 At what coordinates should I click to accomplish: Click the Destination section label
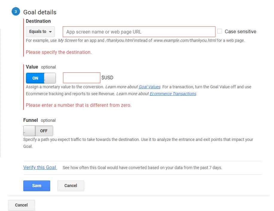(x=38, y=21)
